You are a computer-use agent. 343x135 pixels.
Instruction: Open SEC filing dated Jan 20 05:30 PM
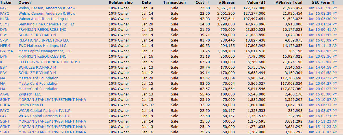point(323,19)
